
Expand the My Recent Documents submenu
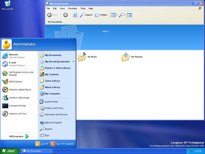coord(57,62)
